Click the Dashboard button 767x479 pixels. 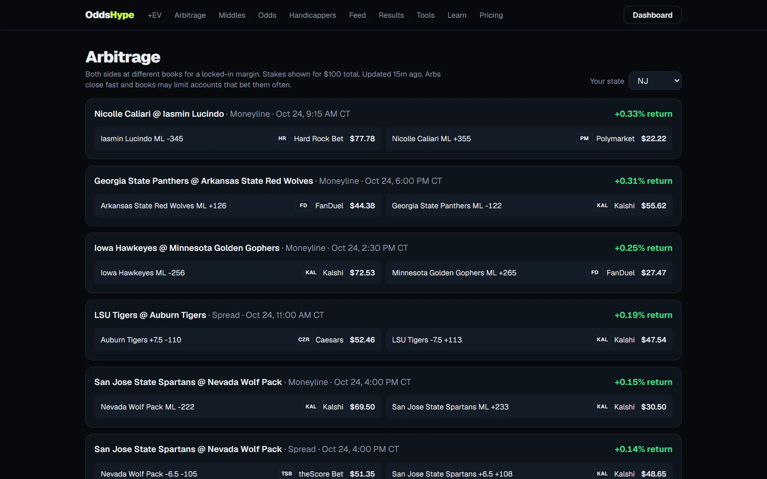[652, 15]
